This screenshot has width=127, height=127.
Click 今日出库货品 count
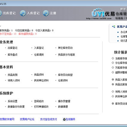[x=24, y=30]
